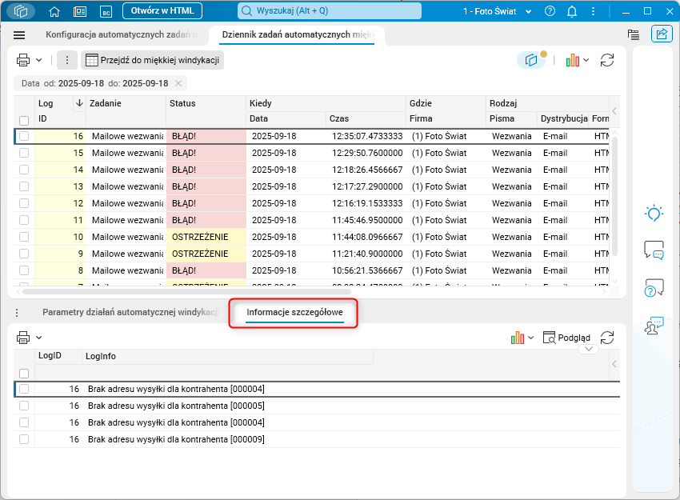Screen dimensions: 680x500
Task: Open three-dot options in upper toolbar
Action: [x=67, y=60]
